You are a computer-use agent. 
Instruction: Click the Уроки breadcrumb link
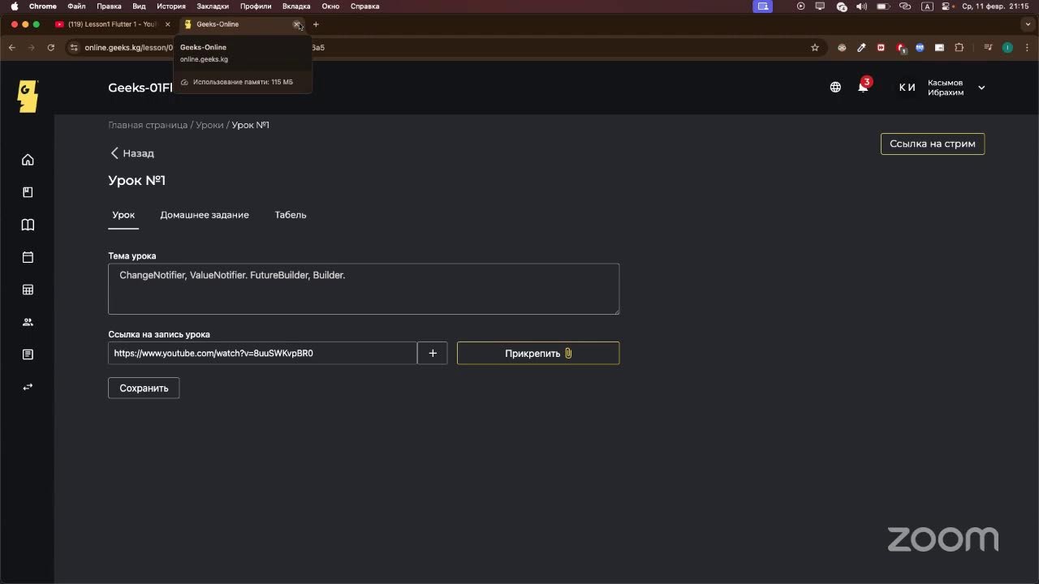209,125
